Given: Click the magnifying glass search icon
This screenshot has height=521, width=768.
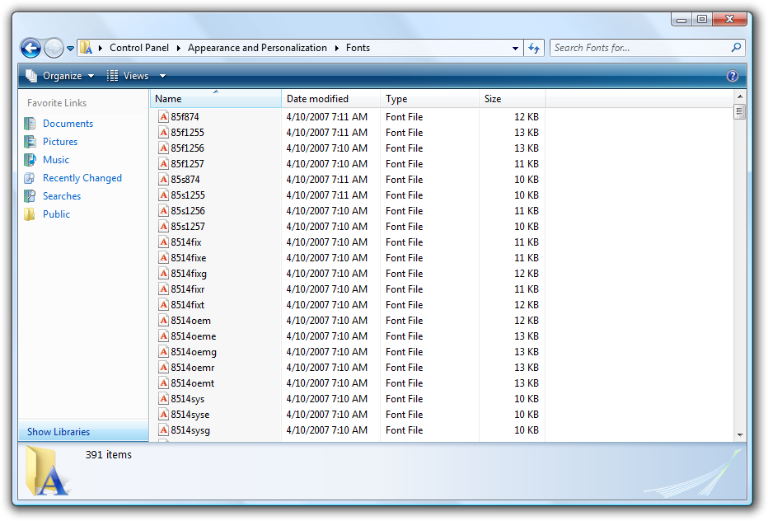Looking at the screenshot, I should point(736,48).
